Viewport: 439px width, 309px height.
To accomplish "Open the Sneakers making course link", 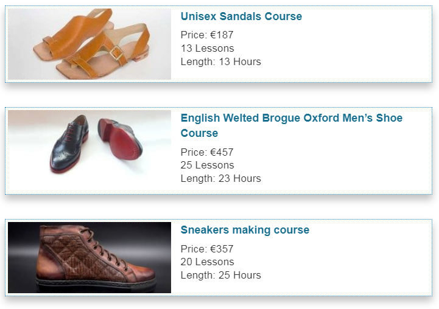I will tap(245, 230).
